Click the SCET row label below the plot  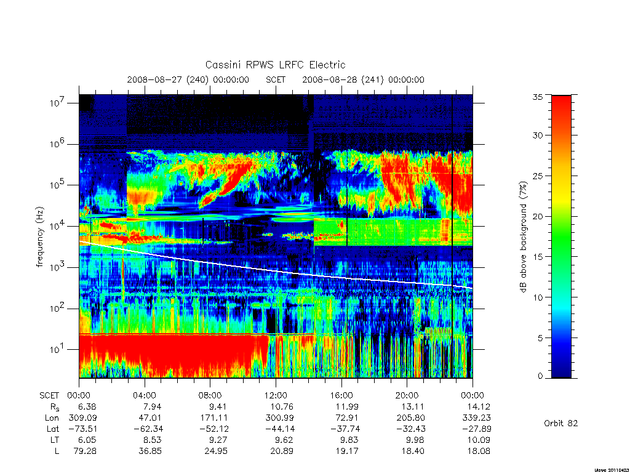(49, 395)
